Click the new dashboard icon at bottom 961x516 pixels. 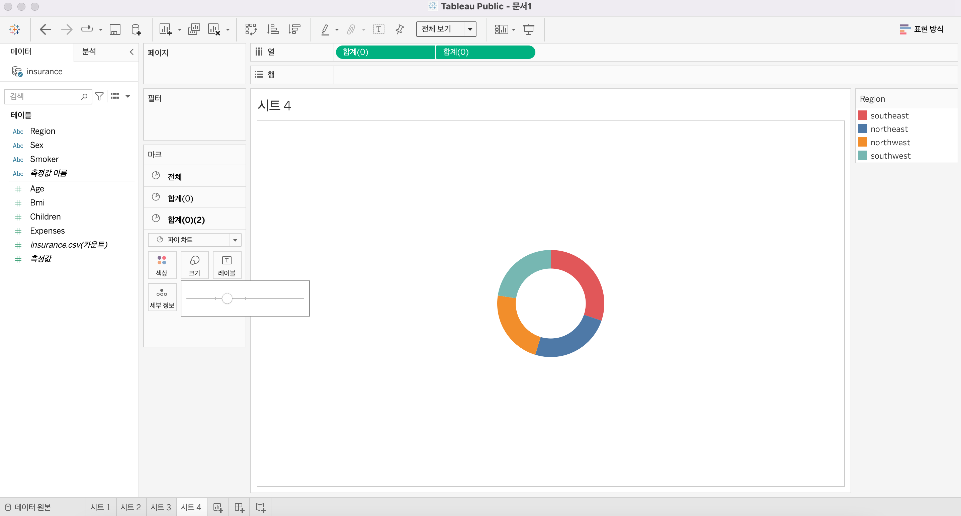[239, 507]
